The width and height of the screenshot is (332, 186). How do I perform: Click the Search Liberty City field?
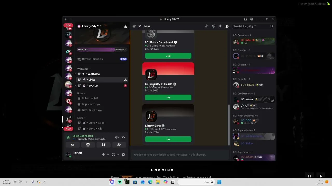point(253,26)
